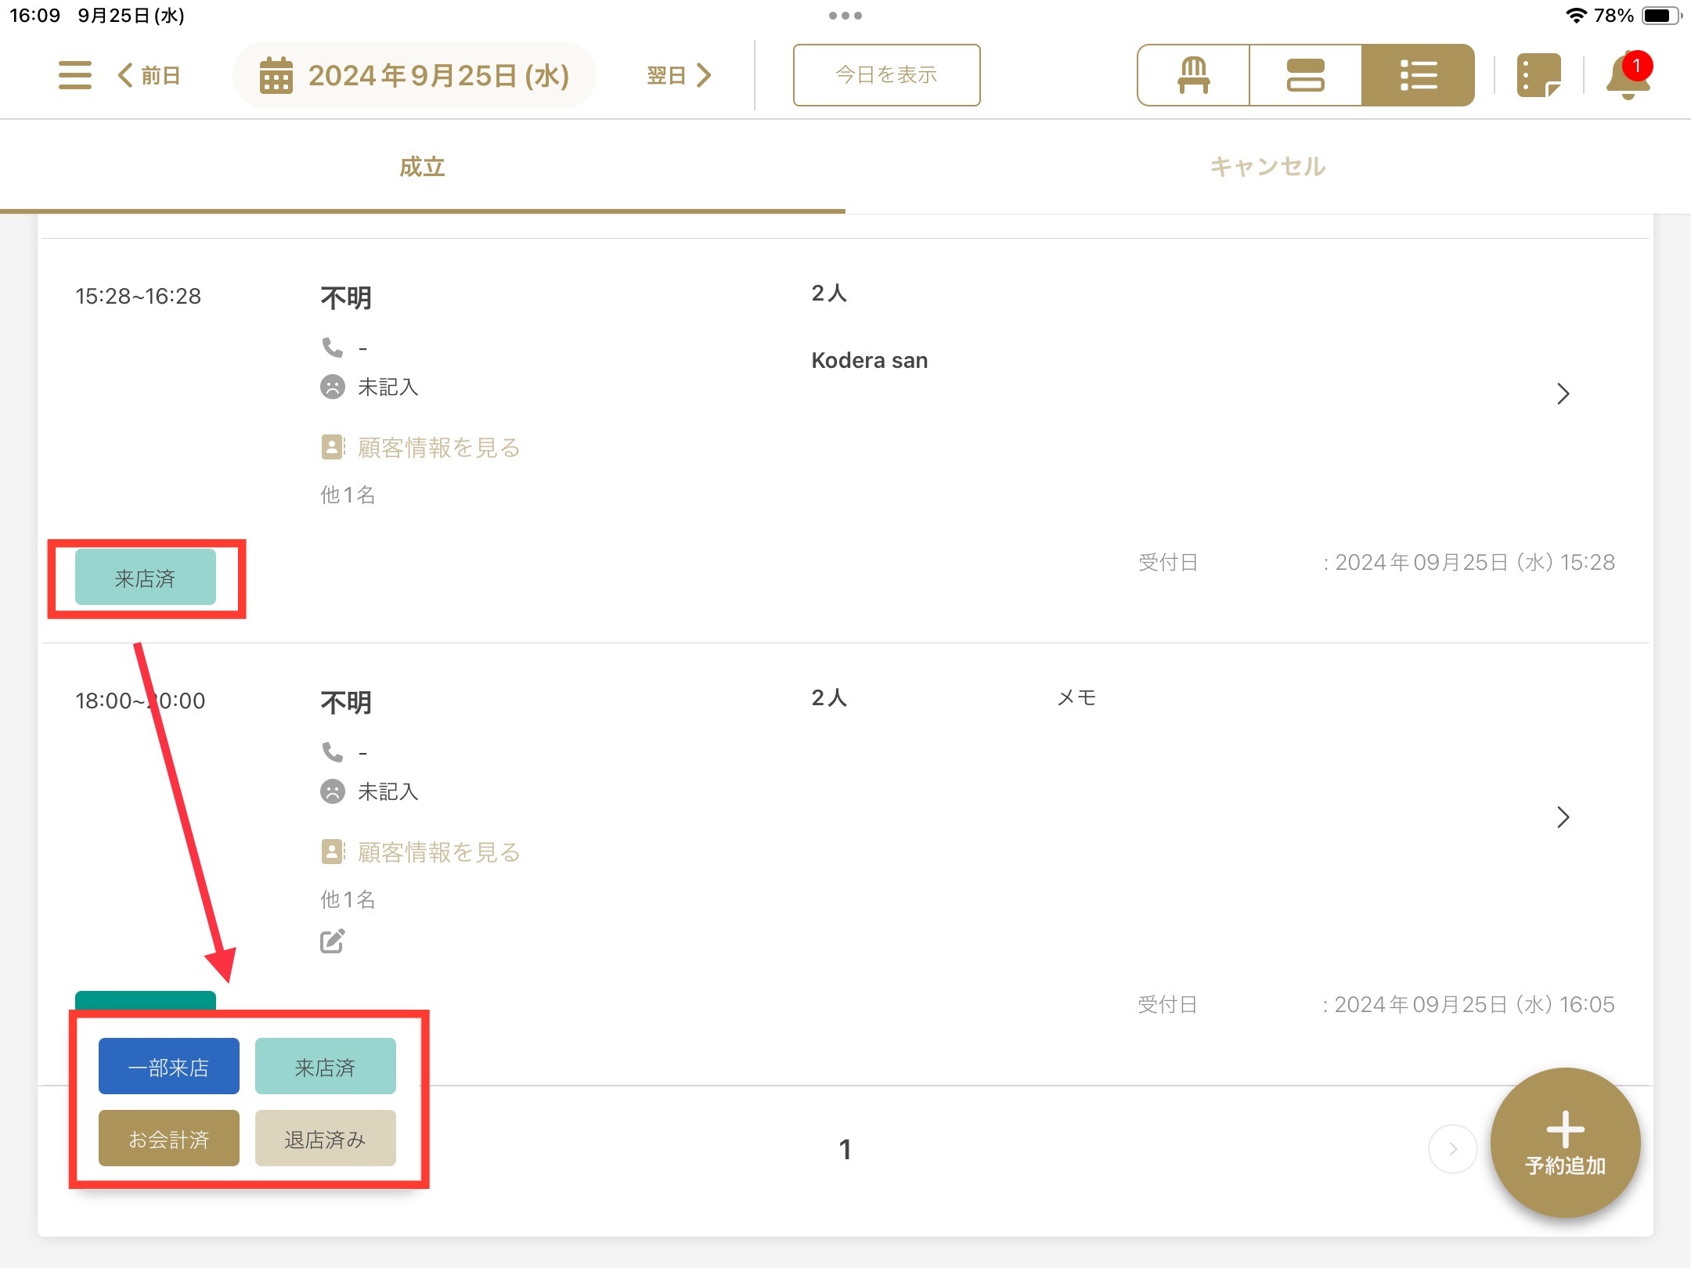Open notifications bell
This screenshot has height=1268, width=1691.
(x=1628, y=77)
